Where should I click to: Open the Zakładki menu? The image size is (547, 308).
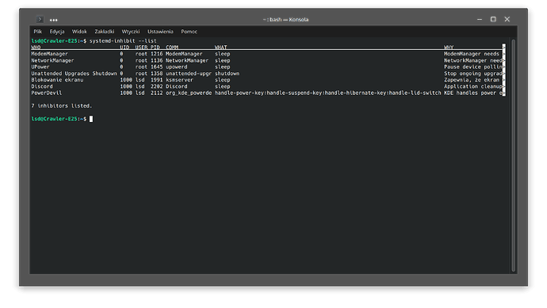pos(105,32)
